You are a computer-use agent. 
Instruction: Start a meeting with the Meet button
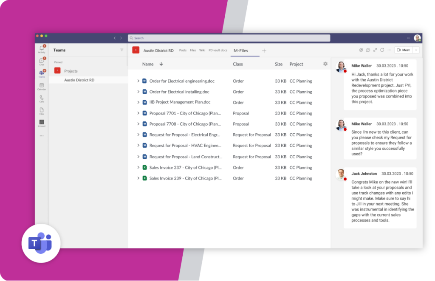click(x=404, y=50)
